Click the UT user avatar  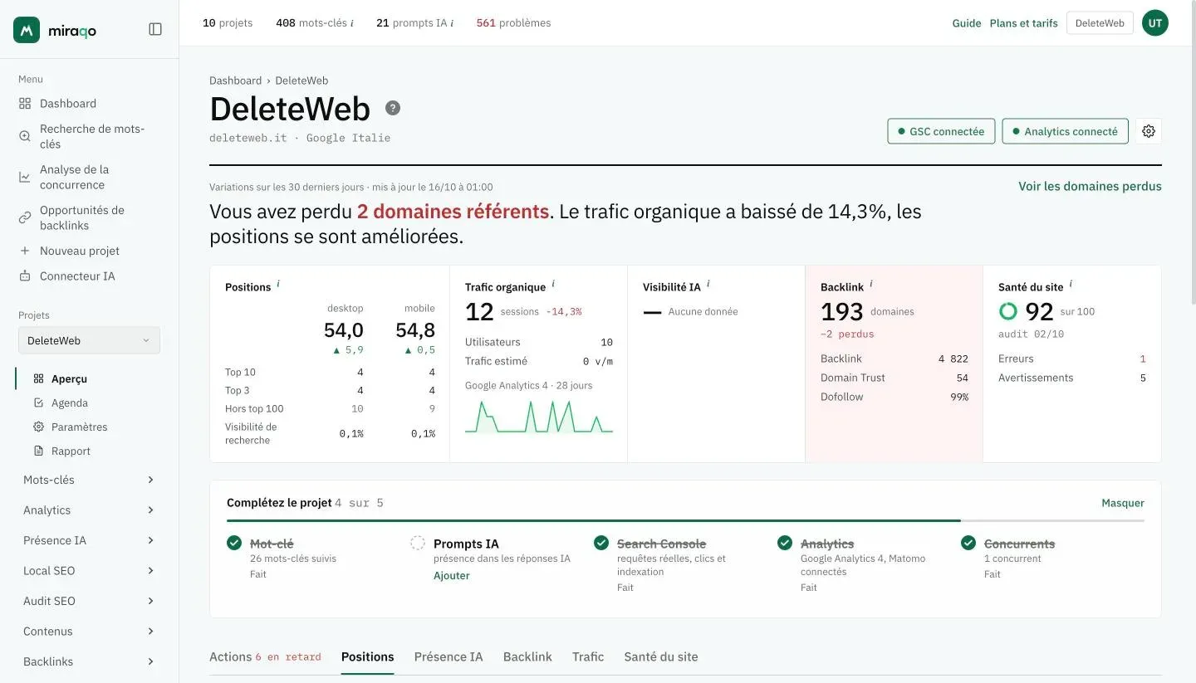[1155, 23]
